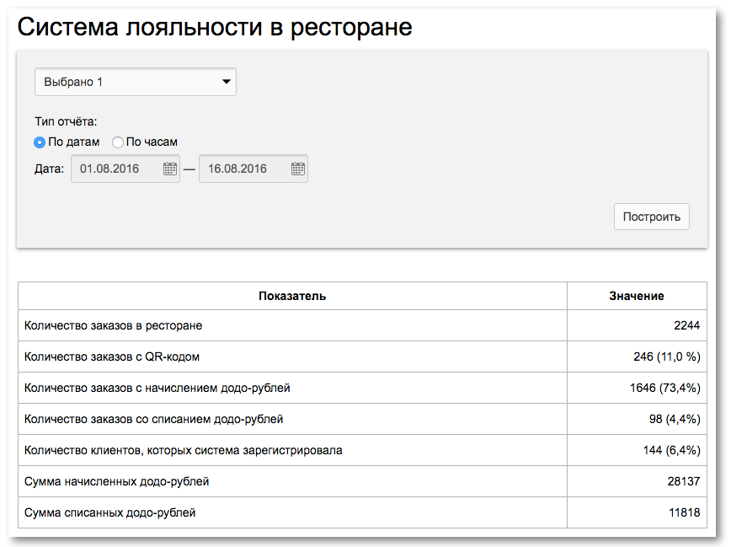Open the start date calendar icon
Image resolution: width=731 pixels, height=547 pixels.
click(170, 169)
